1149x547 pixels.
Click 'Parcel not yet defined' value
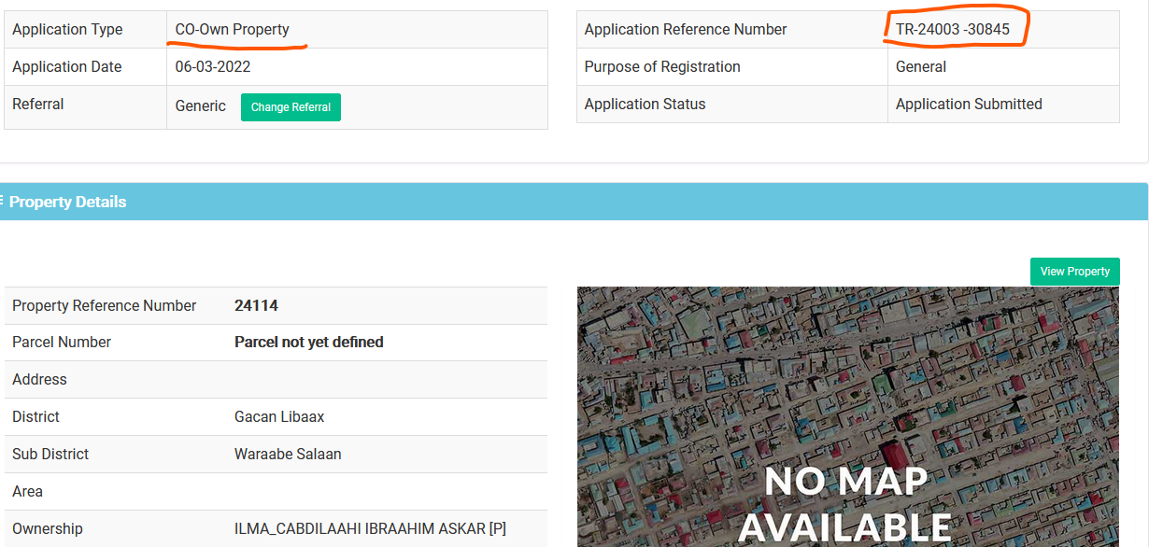(309, 343)
